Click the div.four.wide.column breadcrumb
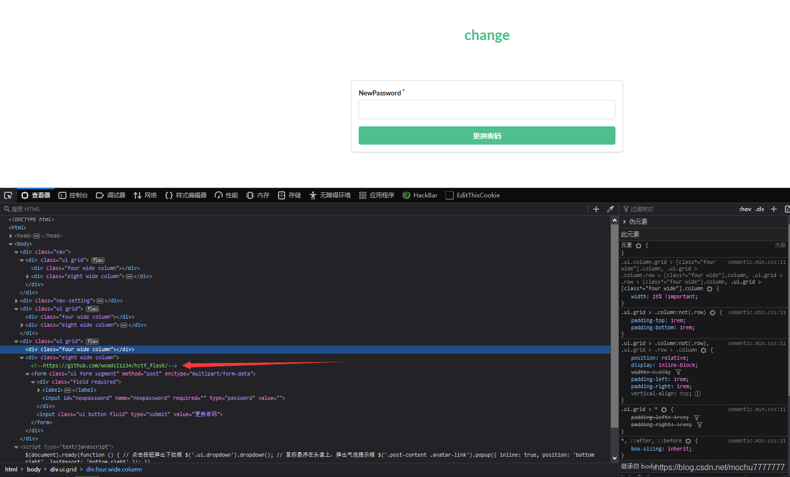 click(114, 469)
